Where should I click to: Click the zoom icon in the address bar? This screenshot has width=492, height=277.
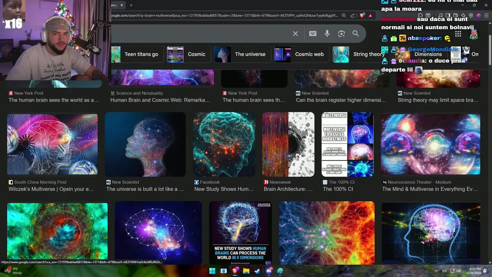(344, 15)
